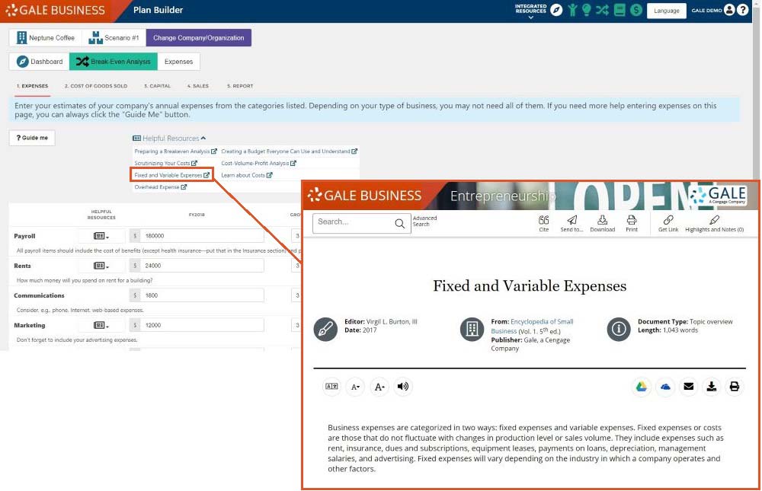Collapse the Helpful Resources section
This screenshot has height=491, width=762.
[169, 139]
